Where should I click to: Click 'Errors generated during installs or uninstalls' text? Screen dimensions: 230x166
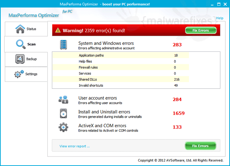110,117
